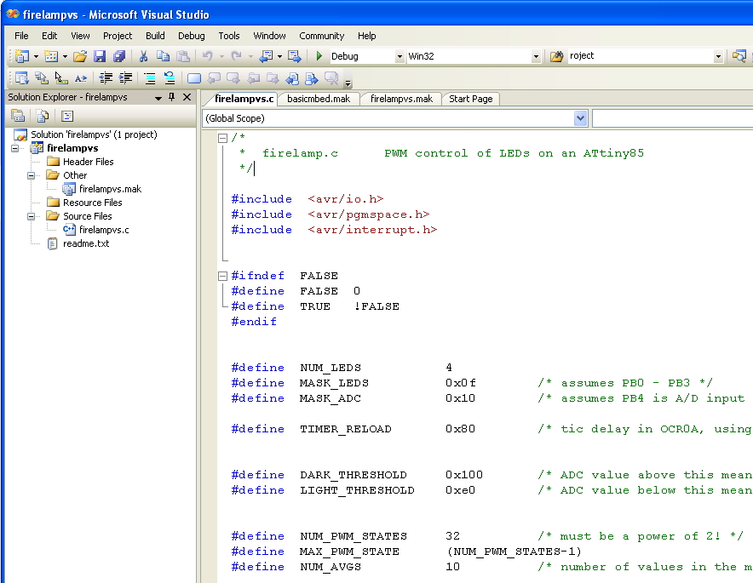The height and width of the screenshot is (583, 753).
Task: Open Properties from the Solution Explorer toolbar
Action: [x=19, y=116]
